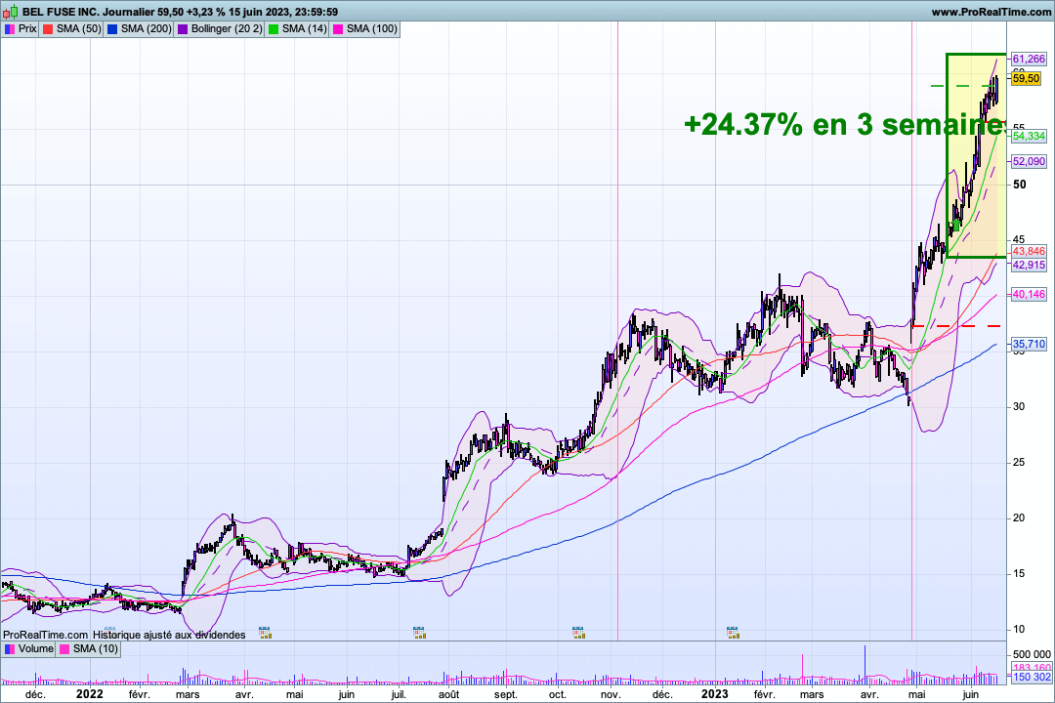Click the SMA 200 value label 35,710

point(1029,345)
